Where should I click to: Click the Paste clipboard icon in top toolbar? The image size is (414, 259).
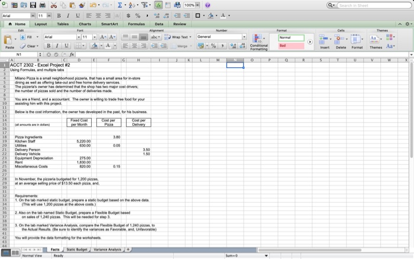click(x=72, y=5)
